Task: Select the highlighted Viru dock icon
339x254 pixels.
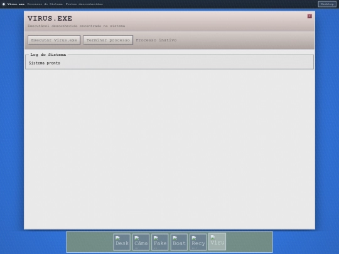Action: (x=217, y=241)
